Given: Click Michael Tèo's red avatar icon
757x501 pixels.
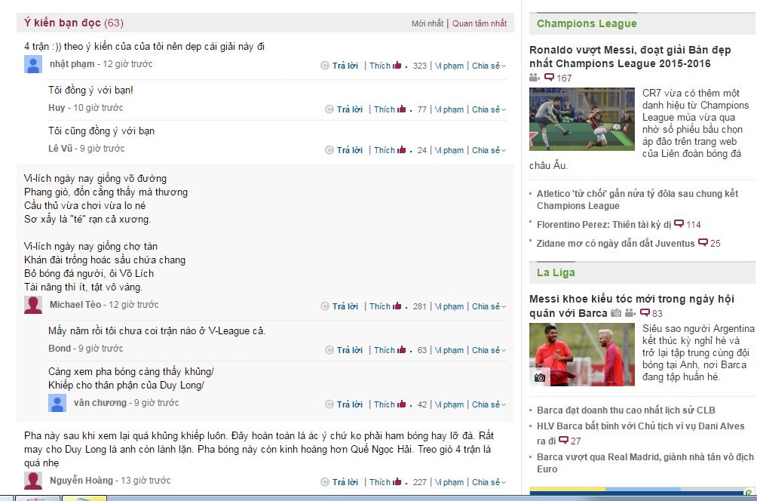Looking at the screenshot, I should point(33,305).
